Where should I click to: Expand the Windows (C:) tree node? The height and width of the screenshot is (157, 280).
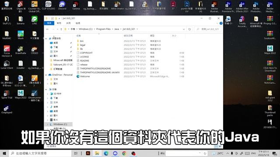pyautogui.click(x=48, y=124)
